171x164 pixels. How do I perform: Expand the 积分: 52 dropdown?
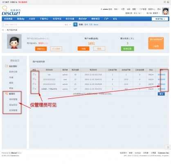138,13
